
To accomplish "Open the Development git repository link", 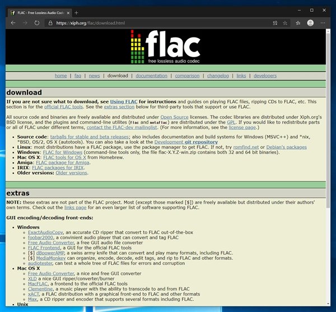I will click(x=186, y=142).
